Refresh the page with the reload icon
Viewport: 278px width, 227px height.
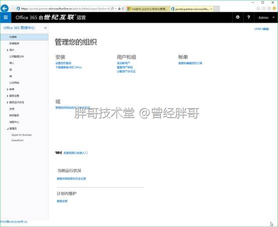[123, 9]
